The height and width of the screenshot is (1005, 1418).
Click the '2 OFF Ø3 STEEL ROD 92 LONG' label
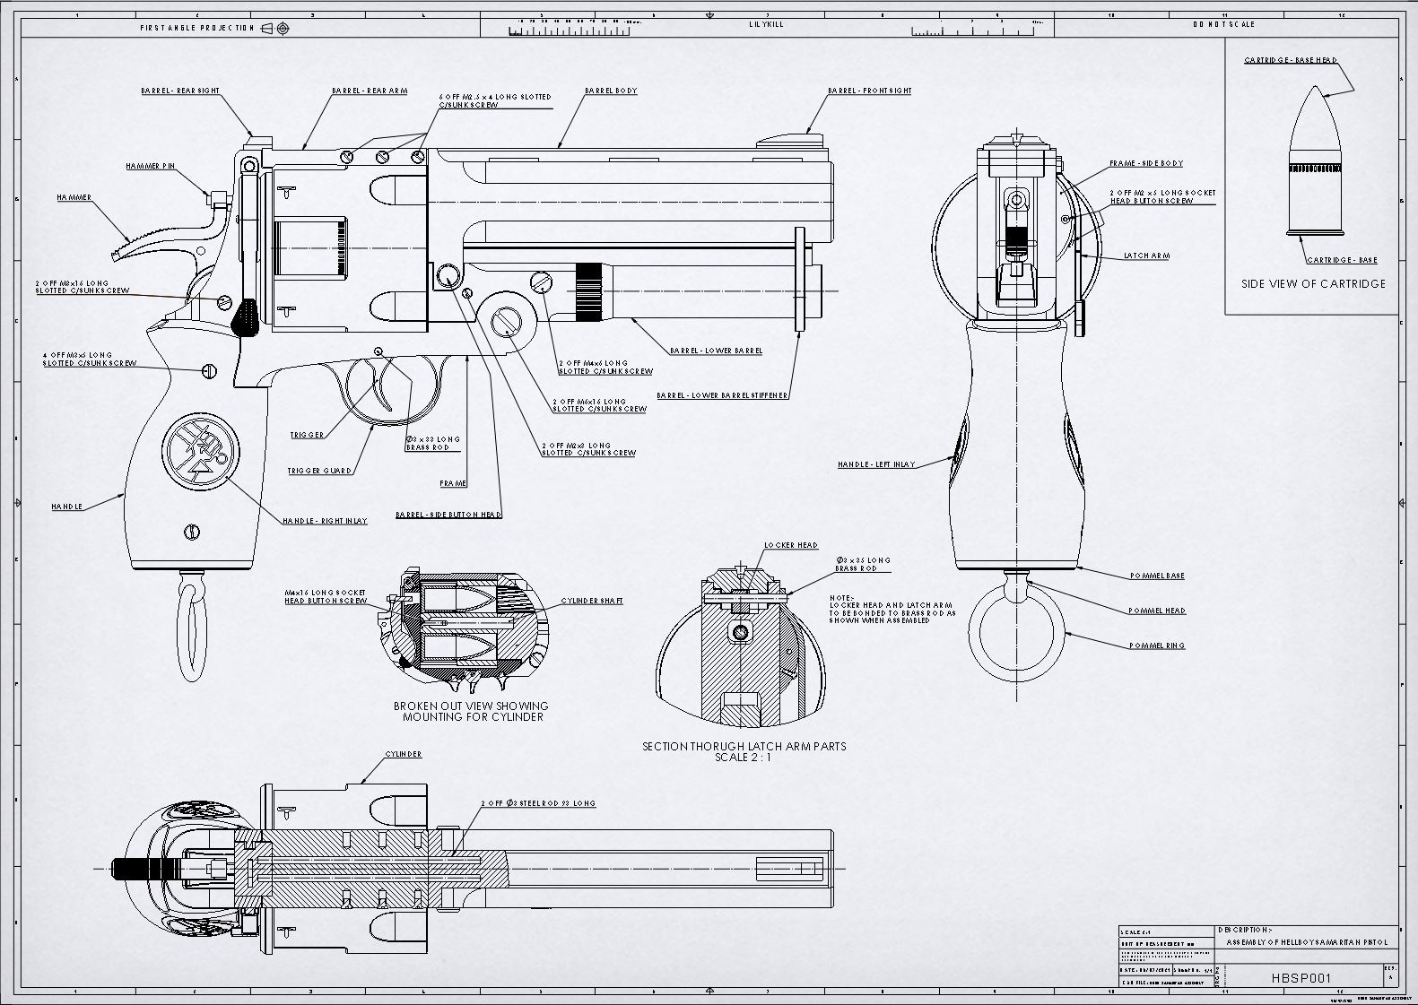click(x=538, y=803)
